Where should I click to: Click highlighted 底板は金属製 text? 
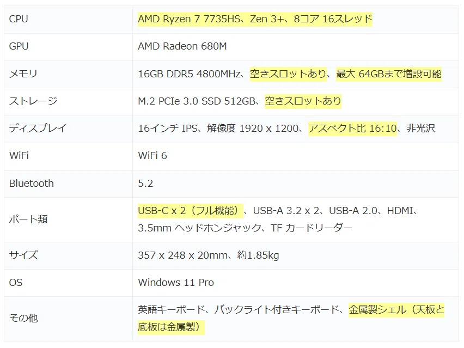[166, 327]
